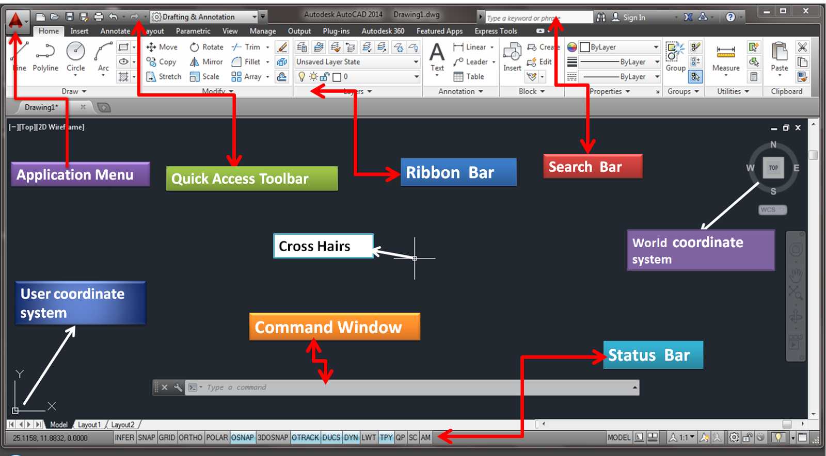The height and width of the screenshot is (456, 826).
Task: Open the object color ByLayer swatch dropdown
Action: [x=620, y=47]
